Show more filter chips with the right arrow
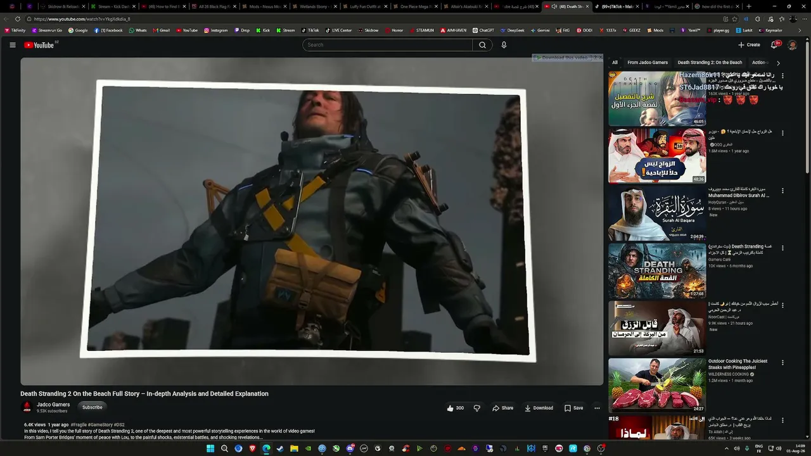811x456 pixels. pyautogui.click(x=778, y=63)
